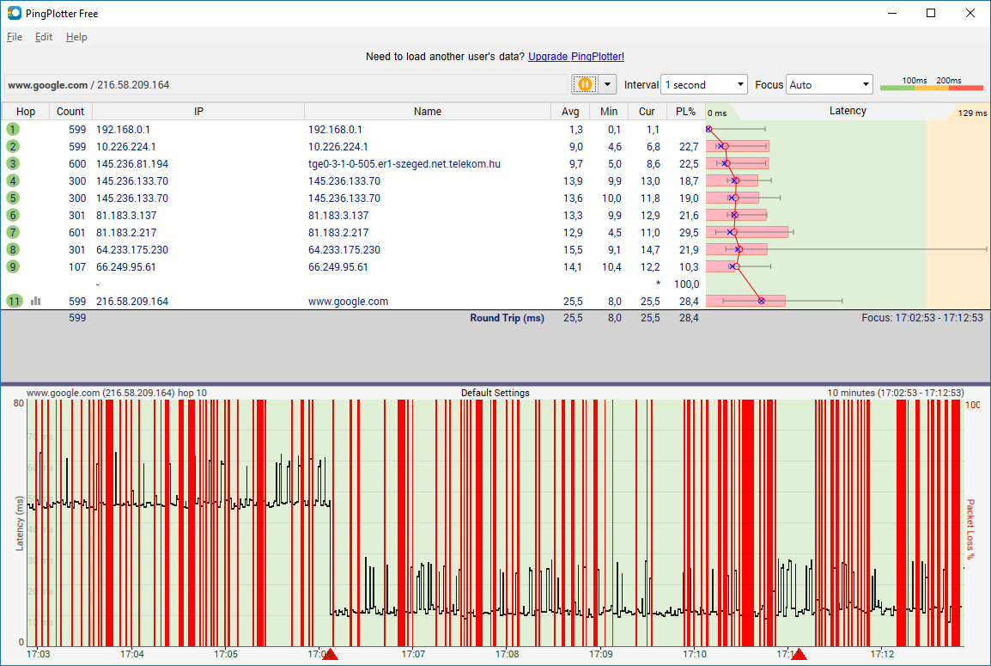
Task: Click the green hop 1 number badge
Action: [x=13, y=129]
